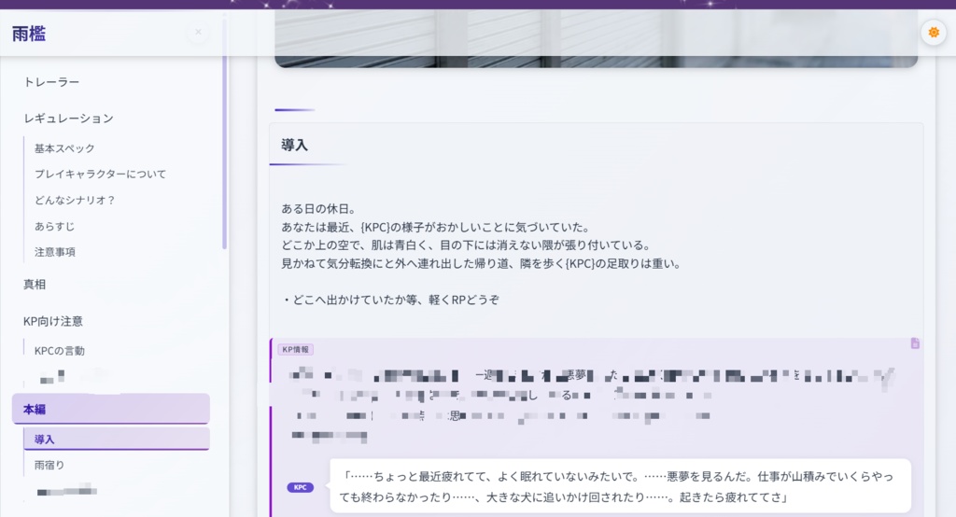Viewport: 956px width, 517px height.
Task: Go to プレイキャラクターについて
Action: tap(100, 174)
